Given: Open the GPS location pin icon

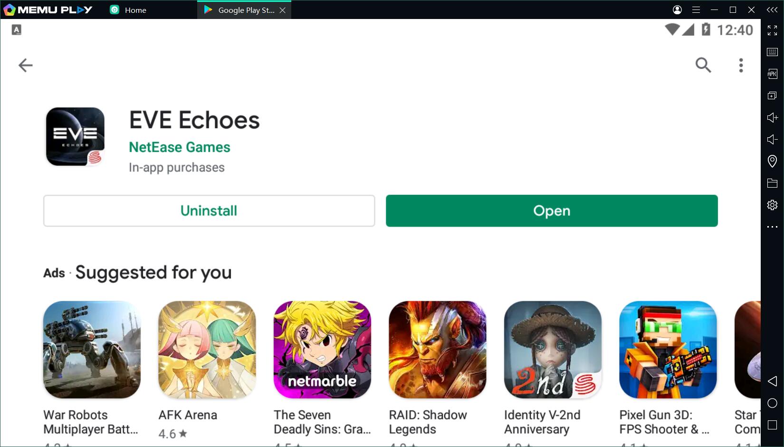Looking at the screenshot, I should pos(772,161).
